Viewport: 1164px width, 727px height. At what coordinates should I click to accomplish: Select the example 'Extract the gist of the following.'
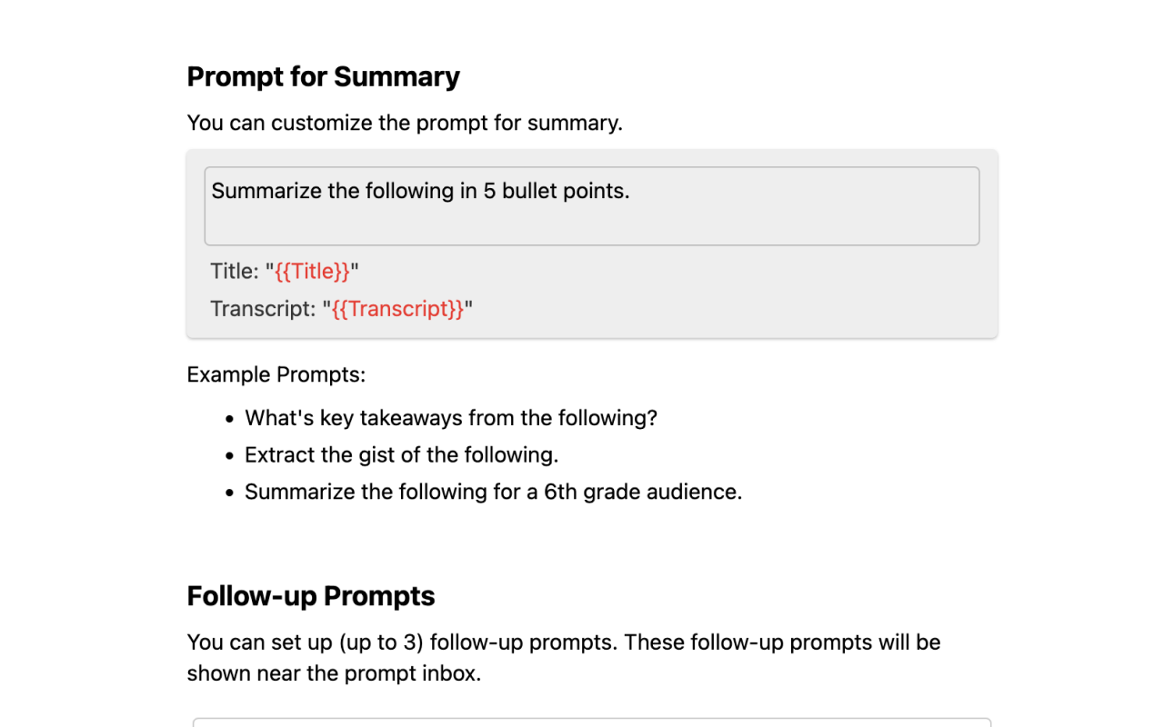tap(400, 454)
